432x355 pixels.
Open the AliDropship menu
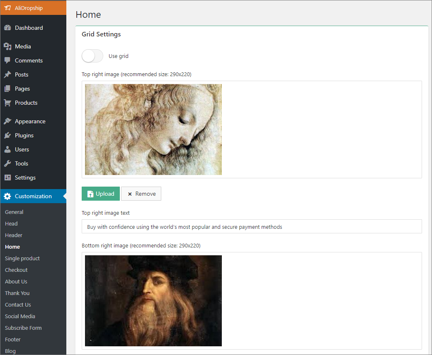point(33,8)
